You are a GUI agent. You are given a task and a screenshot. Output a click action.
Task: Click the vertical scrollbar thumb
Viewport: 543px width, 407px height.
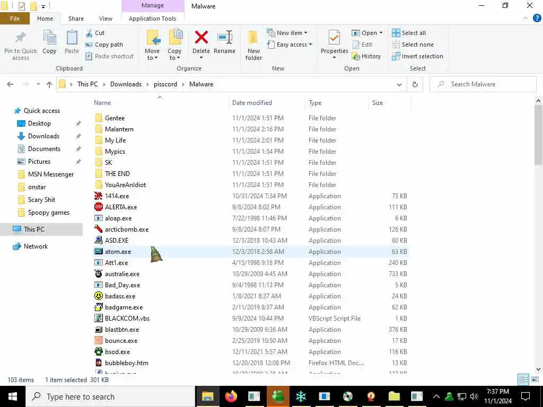tap(538, 135)
